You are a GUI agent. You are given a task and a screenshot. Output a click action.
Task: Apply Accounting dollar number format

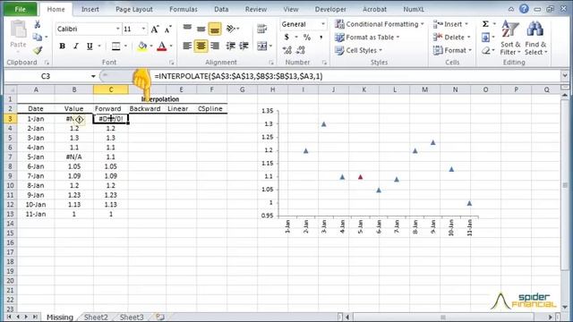tap(286, 37)
